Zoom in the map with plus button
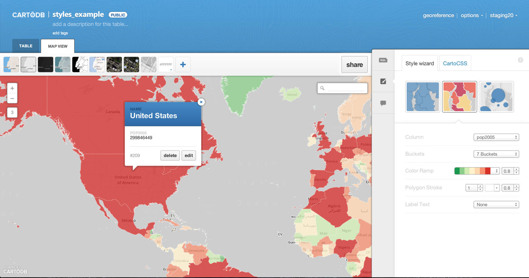529x278 pixels. (x=12, y=88)
